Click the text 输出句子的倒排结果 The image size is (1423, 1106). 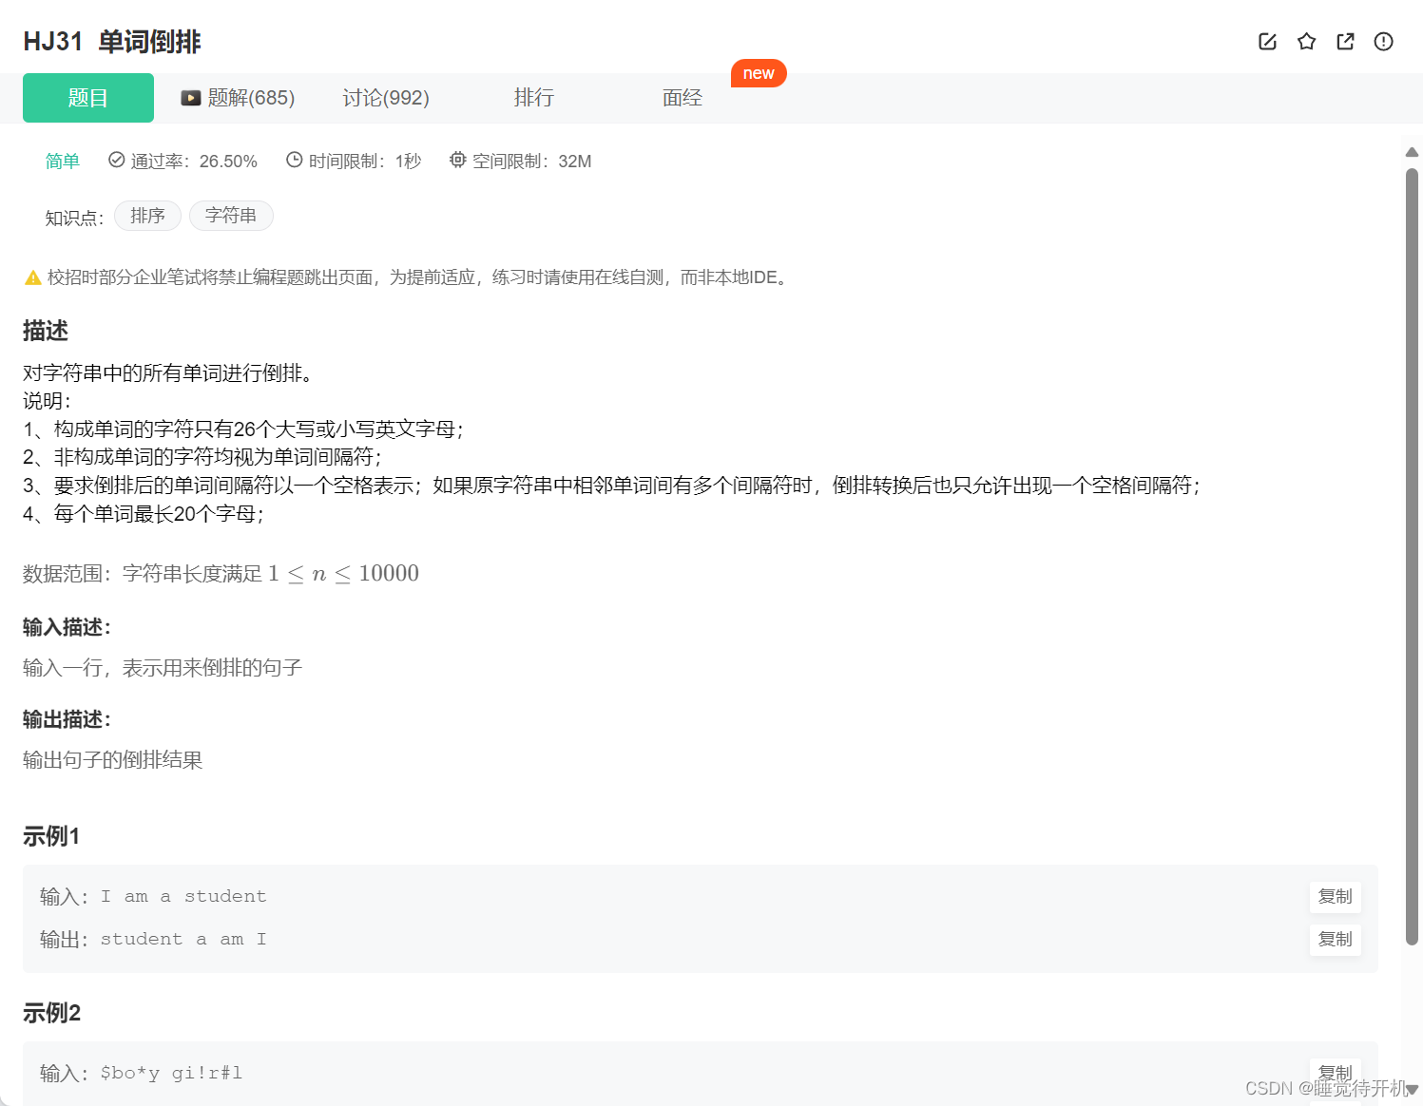113,760
